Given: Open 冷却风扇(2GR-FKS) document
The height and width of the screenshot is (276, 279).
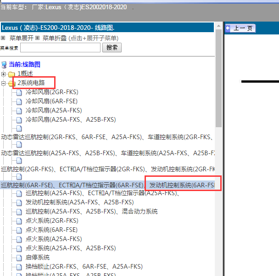Looking at the screenshot, I should [52, 92].
